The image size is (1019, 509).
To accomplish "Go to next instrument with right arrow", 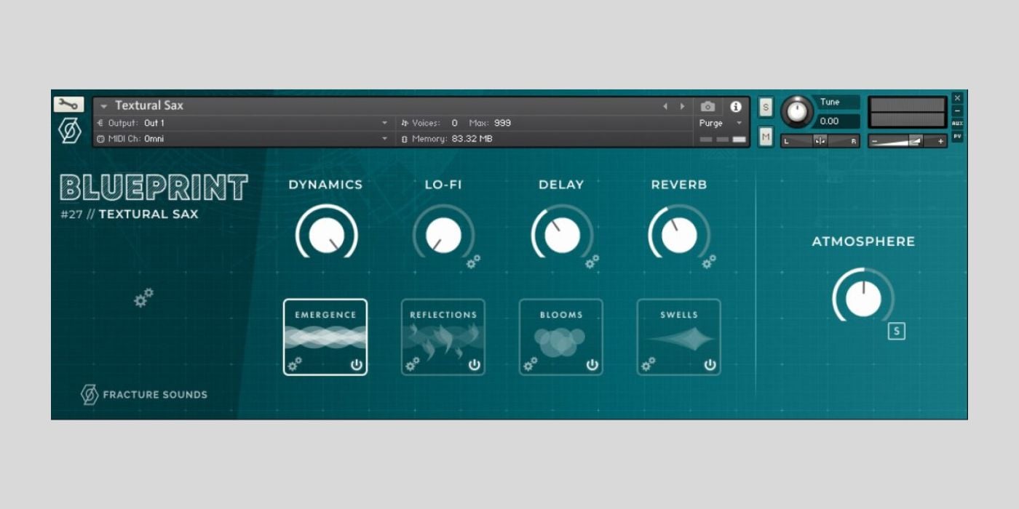I will (x=682, y=106).
